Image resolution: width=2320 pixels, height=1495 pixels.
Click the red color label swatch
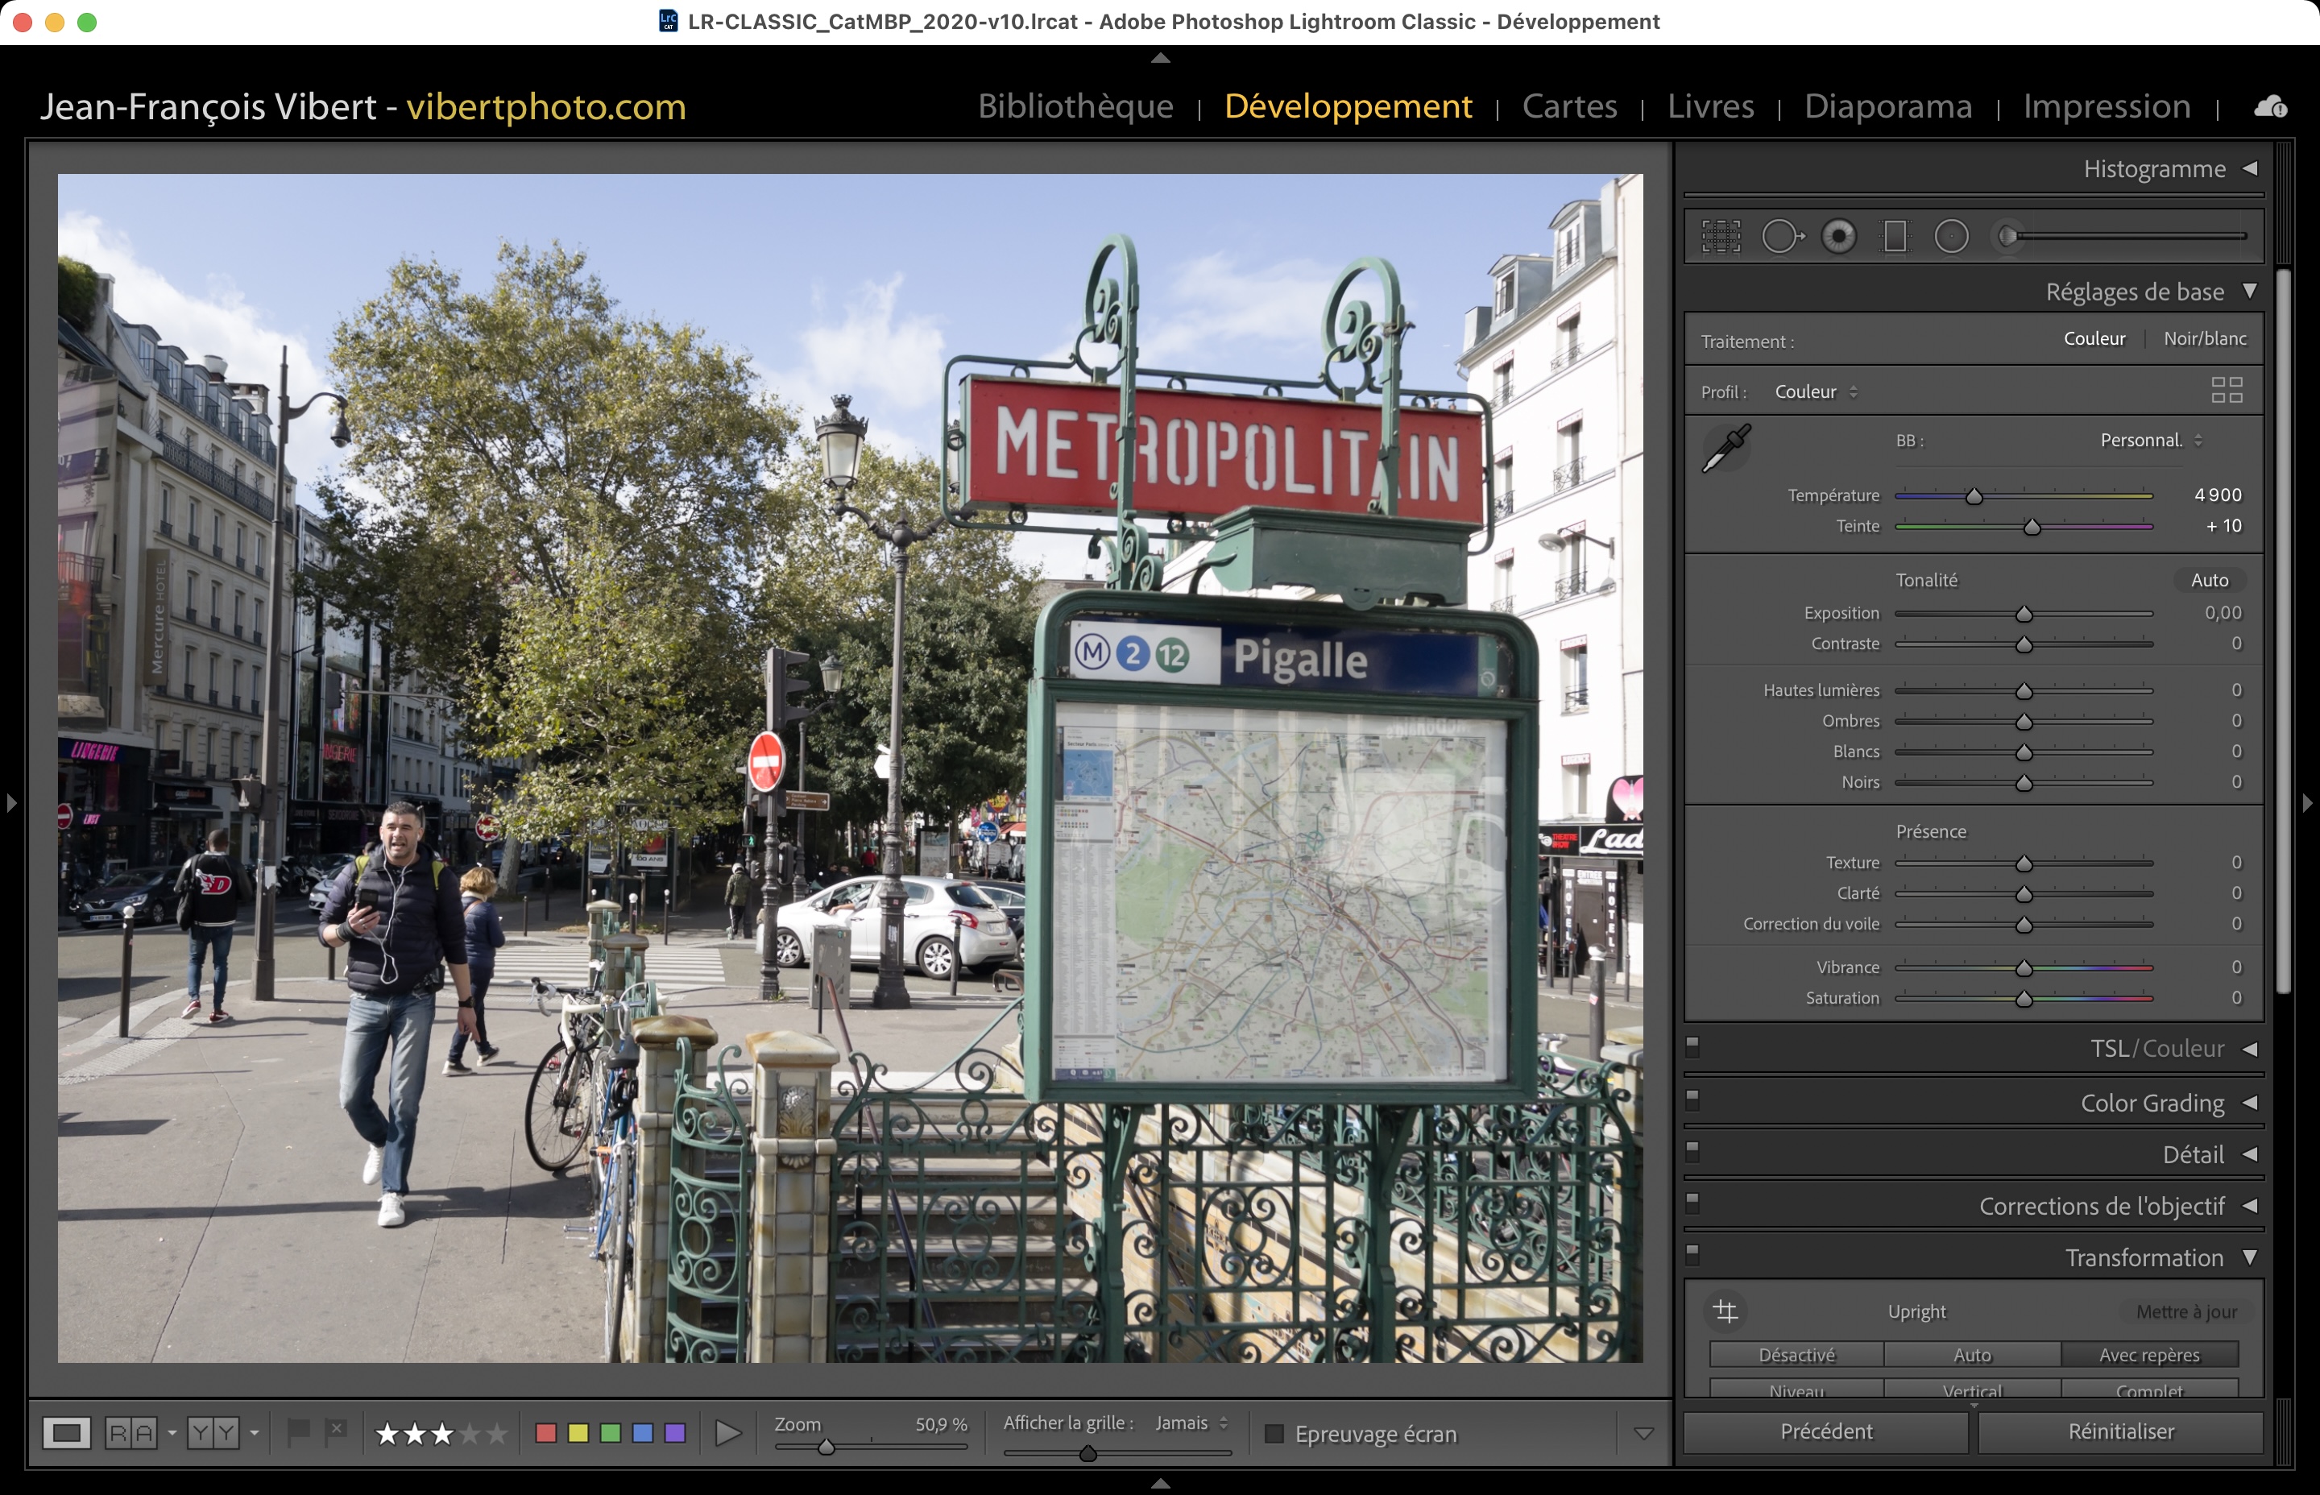[545, 1434]
